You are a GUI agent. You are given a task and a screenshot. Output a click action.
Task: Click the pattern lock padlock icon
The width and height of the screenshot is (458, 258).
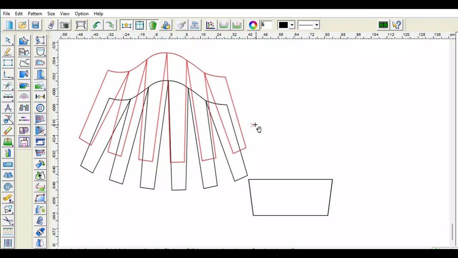(166, 25)
